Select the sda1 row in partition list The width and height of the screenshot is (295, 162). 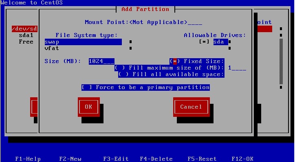pyautogui.click(x=26, y=35)
